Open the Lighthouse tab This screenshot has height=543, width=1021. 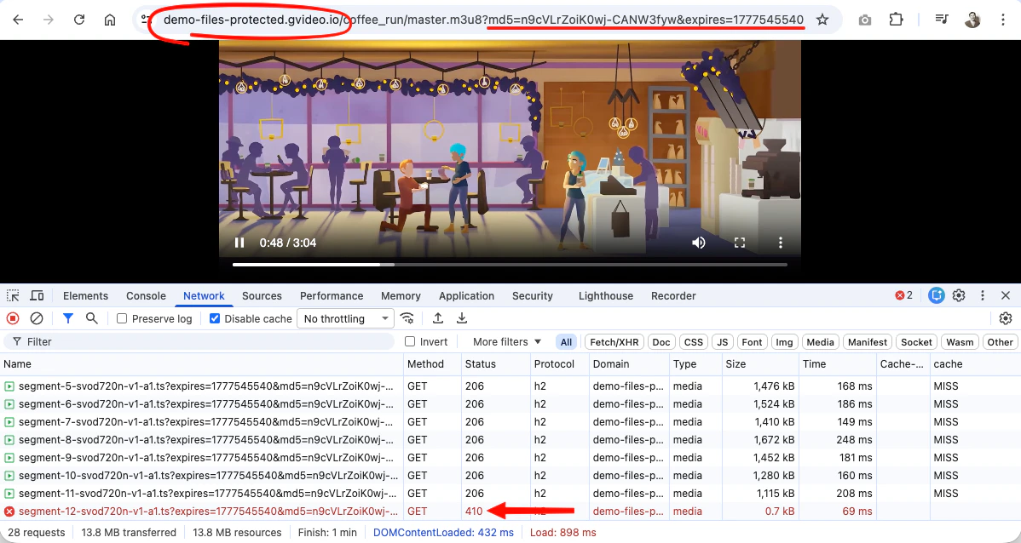coord(606,296)
